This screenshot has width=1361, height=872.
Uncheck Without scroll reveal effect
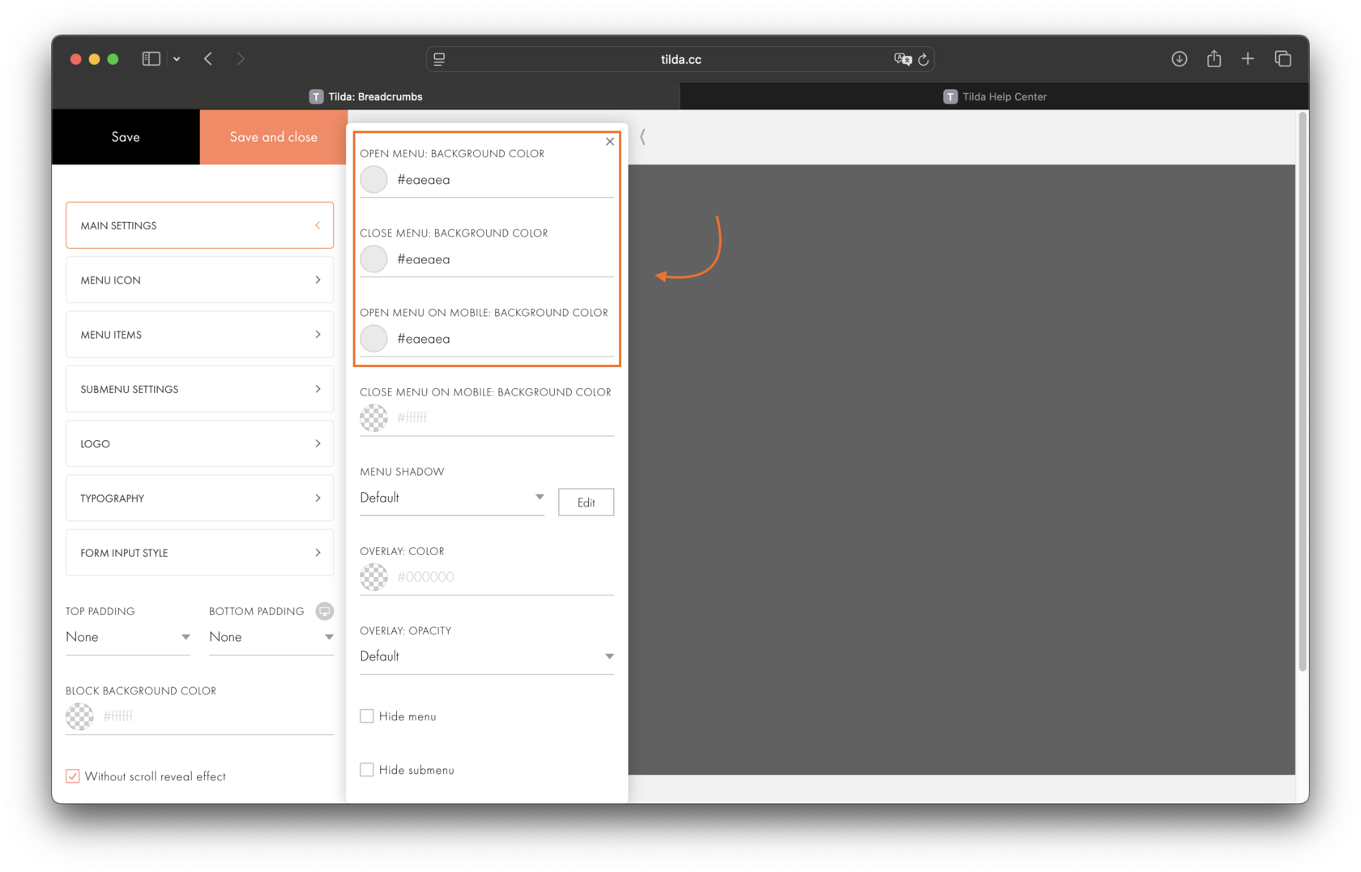(72, 776)
